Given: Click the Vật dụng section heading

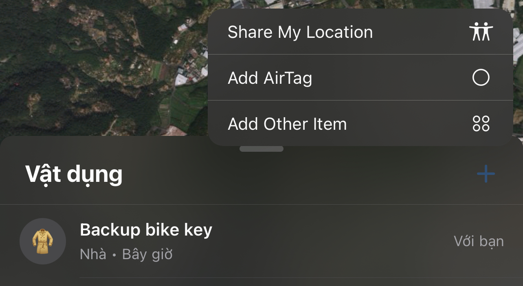Looking at the screenshot, I should pyautogui.click(x=74, y=174).
